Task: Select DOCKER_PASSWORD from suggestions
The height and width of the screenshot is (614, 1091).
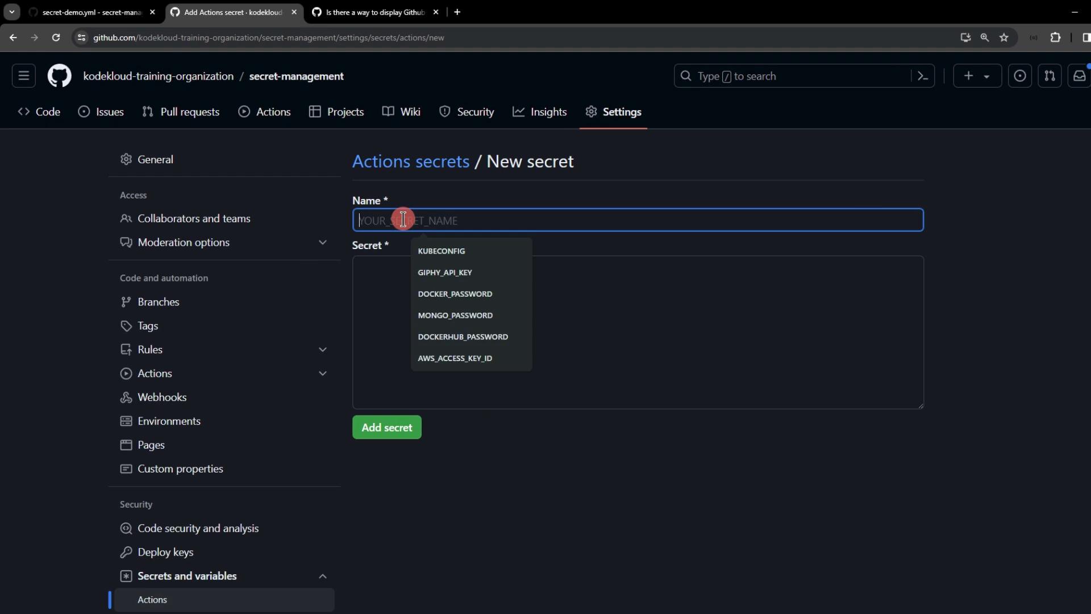Action: (455, 294)
